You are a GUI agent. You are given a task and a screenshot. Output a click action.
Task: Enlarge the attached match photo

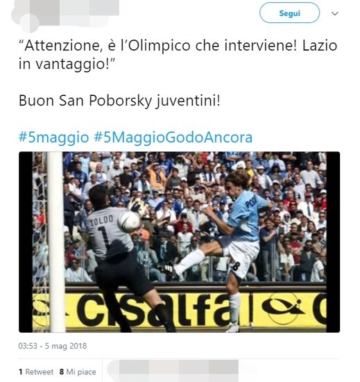[179, 242]
